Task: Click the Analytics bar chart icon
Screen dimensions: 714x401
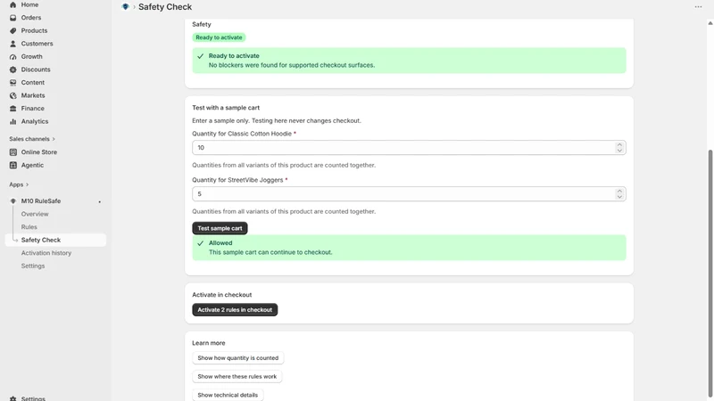Action: point(12,121)
